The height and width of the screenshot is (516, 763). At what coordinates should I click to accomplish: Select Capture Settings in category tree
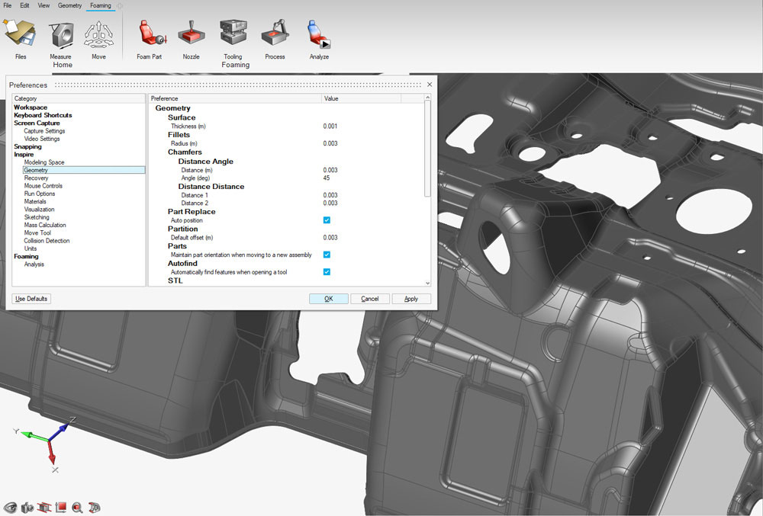44,131
